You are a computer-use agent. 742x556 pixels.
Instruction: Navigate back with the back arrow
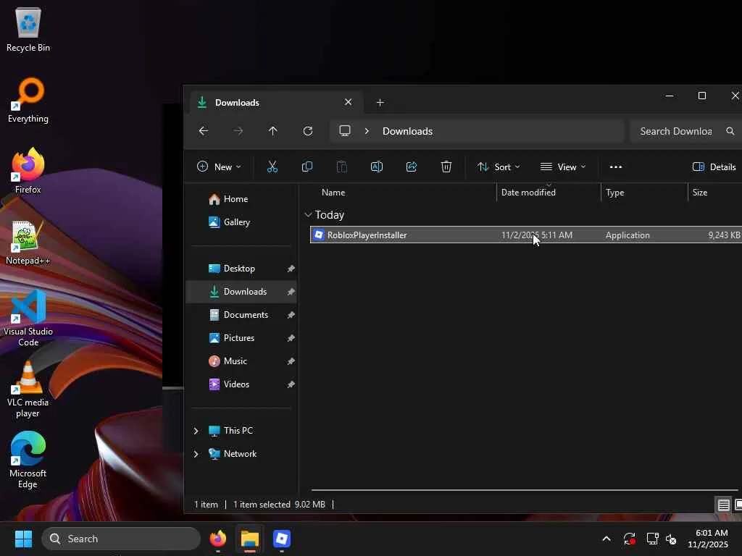coord(204,131)
